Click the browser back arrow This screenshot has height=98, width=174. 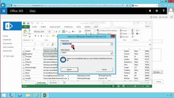(3, 5)
